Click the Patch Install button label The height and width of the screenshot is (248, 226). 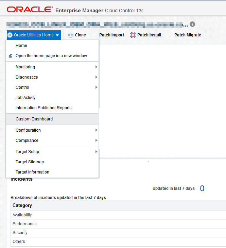[x=149, y=35]
